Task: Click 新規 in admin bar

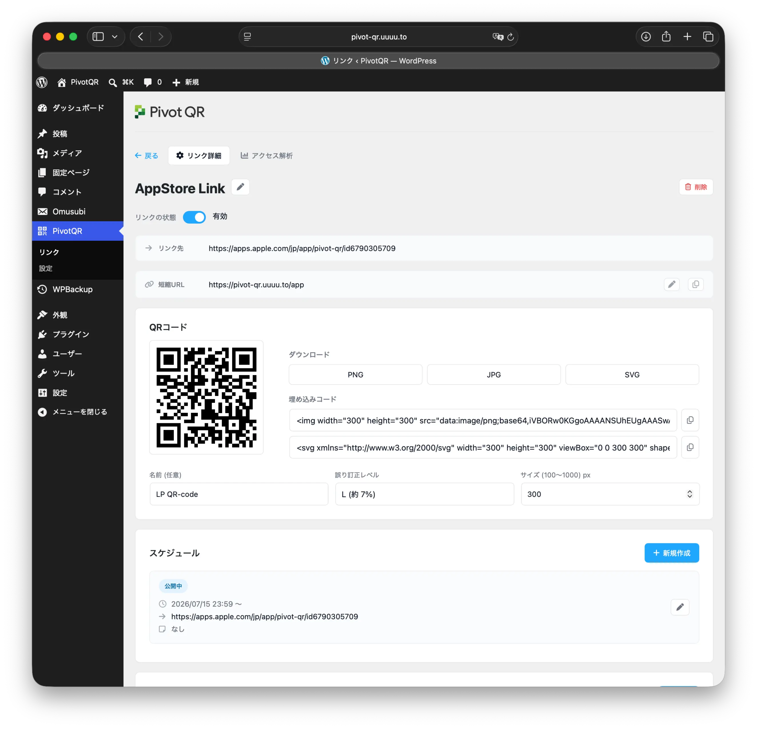Action: click(186, 82)
